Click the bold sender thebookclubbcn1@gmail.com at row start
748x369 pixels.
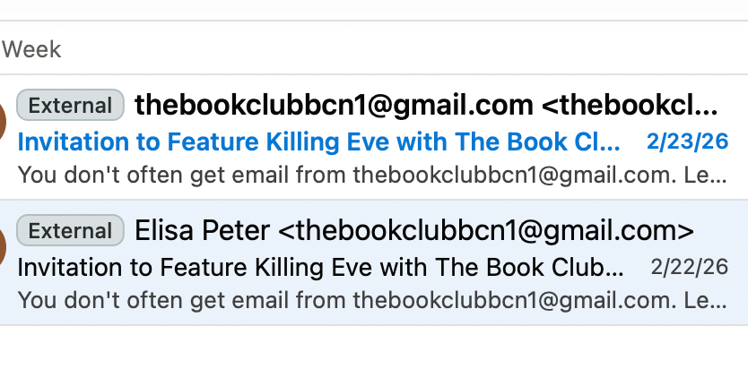(x=334, y=106)
